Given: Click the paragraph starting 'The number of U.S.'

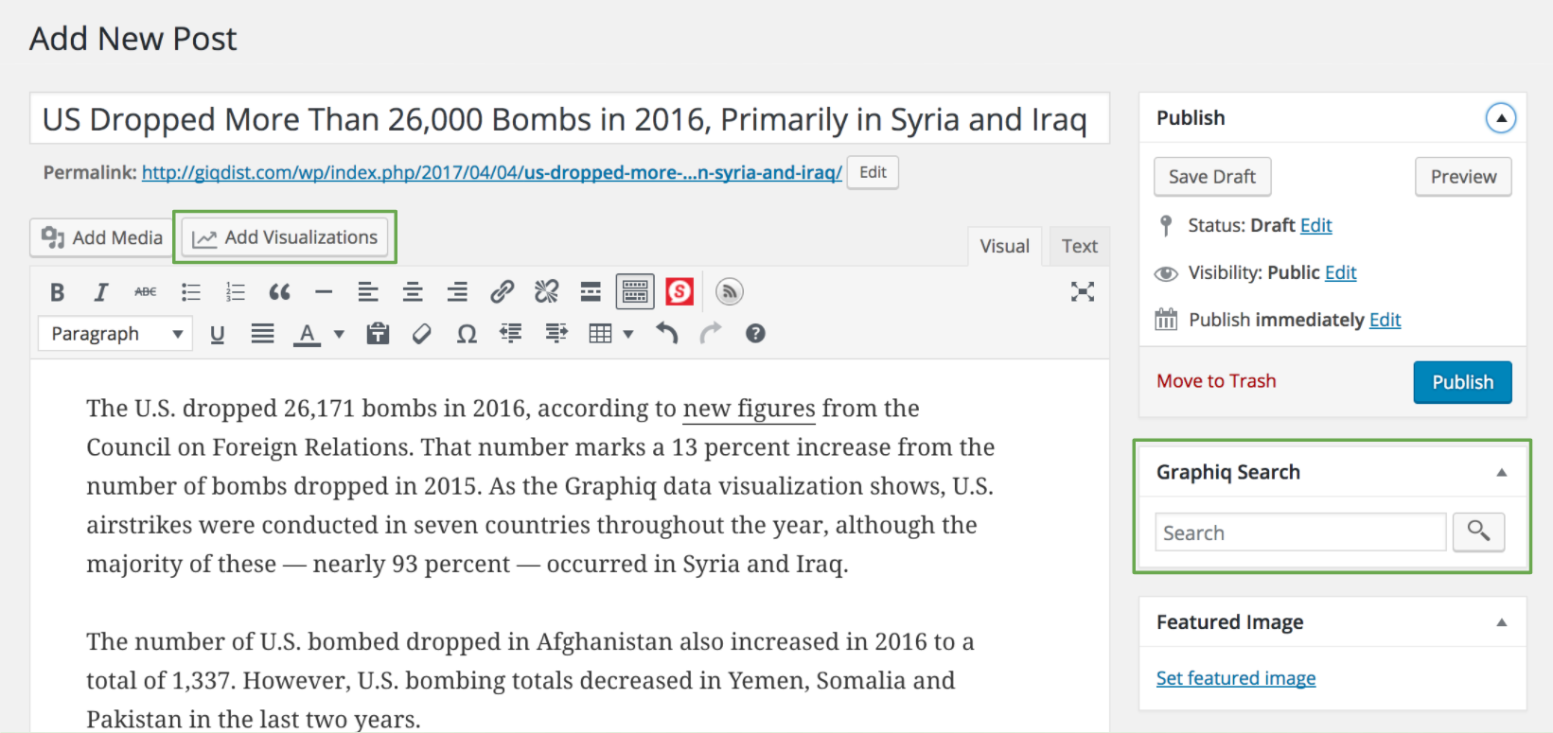Looking at the screenshot, I should [x=530, y=680].
